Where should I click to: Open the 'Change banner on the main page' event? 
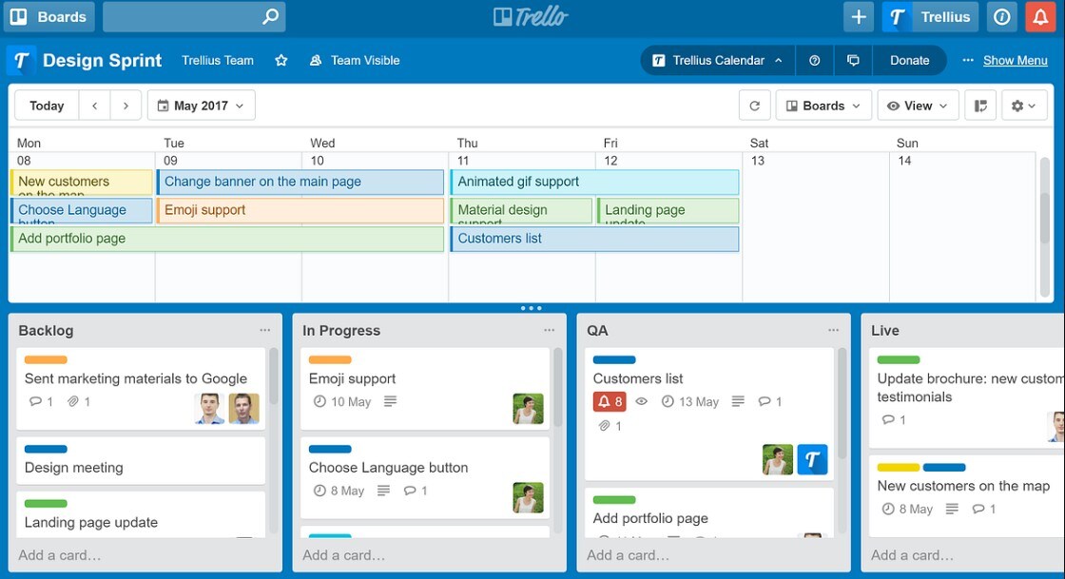300,182
